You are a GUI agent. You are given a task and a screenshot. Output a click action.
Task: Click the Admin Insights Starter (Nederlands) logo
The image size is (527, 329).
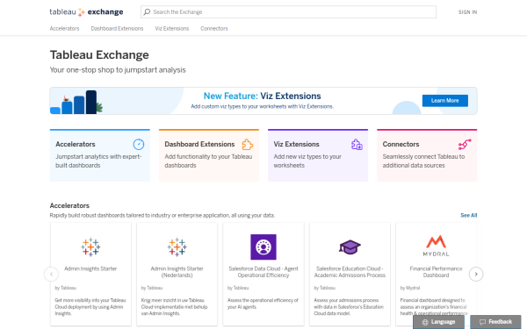pyautogui.click(x=177, y=247)
